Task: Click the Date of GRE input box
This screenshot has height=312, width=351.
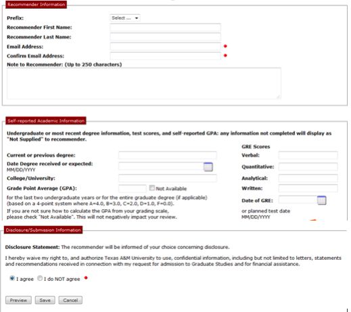Action: [298, 200]
